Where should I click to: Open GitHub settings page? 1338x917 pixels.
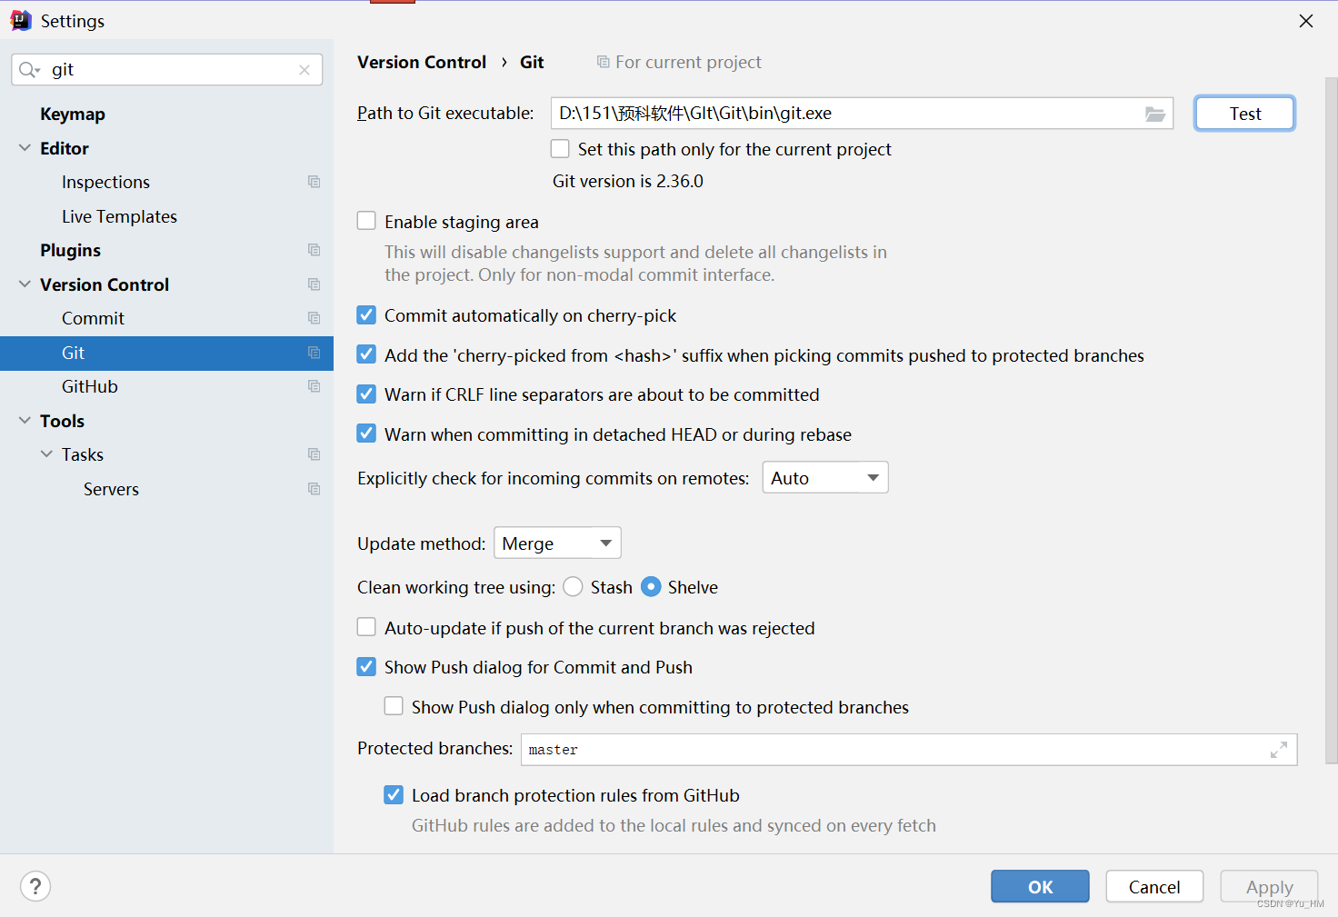click(x=90, y=386)
